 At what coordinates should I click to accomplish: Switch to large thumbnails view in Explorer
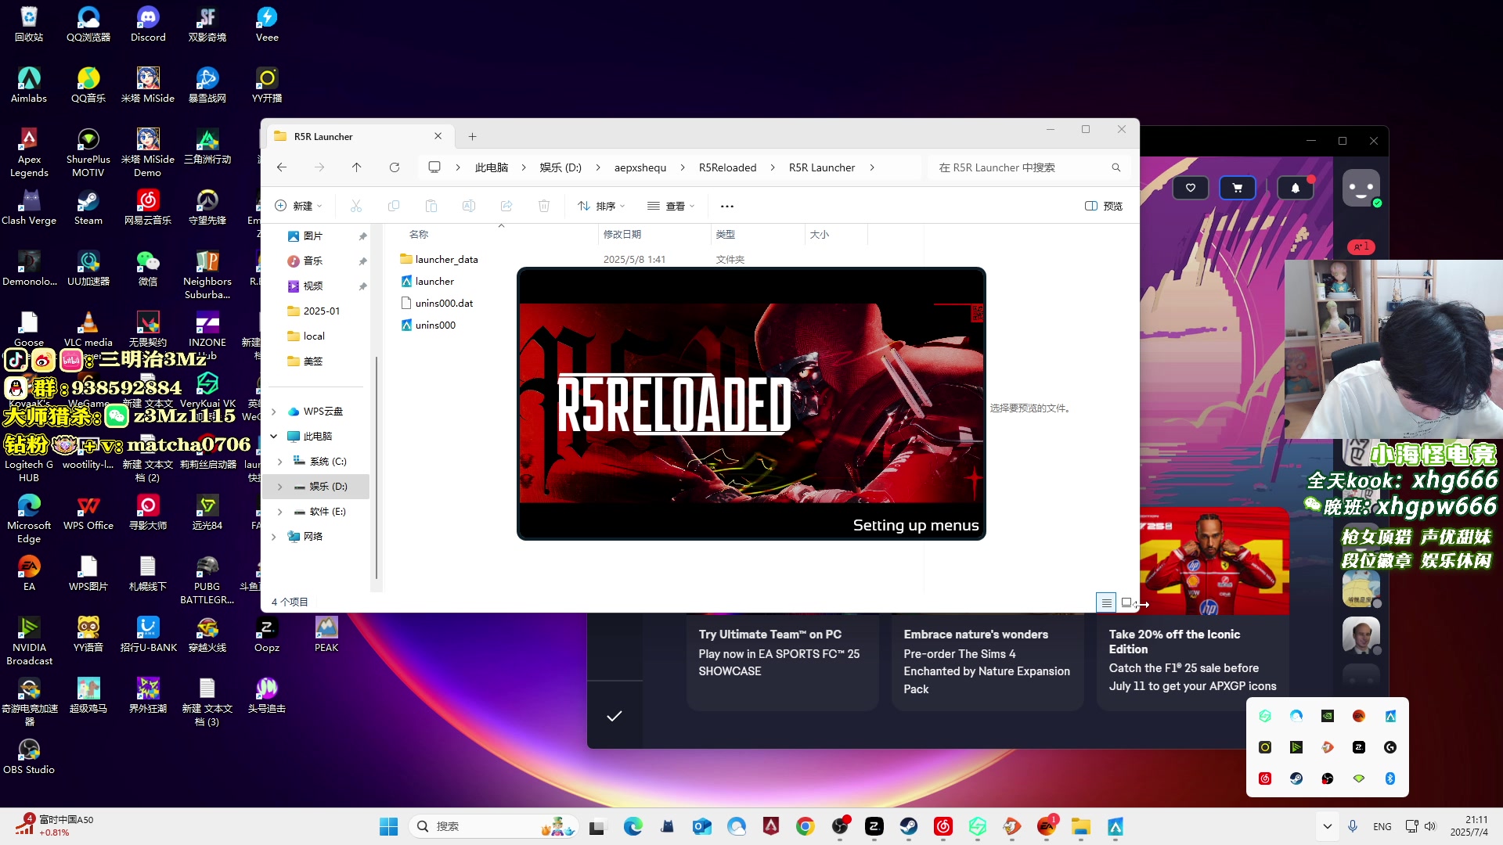[x=1126, y=602]
